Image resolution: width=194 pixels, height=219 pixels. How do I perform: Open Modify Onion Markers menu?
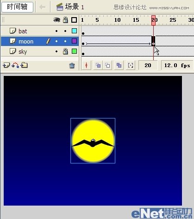tap(131, 65)
